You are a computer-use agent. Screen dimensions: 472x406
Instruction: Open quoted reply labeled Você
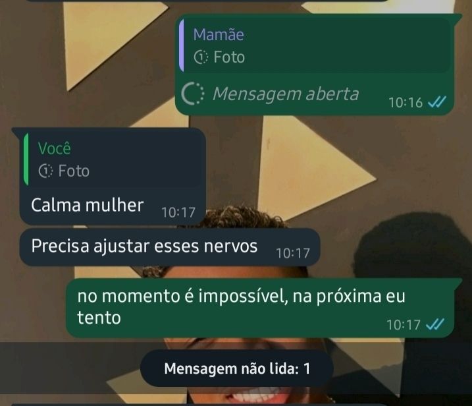(x=113, y=159)
